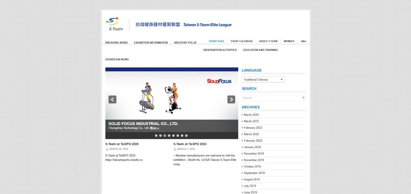
Task: Open S-Team at TaiSPO 2023 article
Action: [190, 144]
